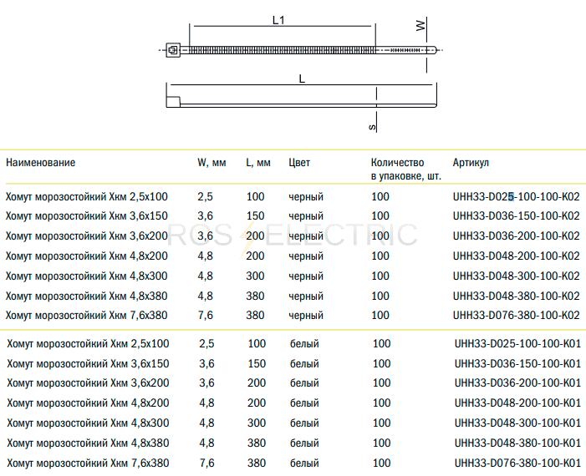Click name 'Хомут морозостойкий Хкм 7,6x380' in white rows
This screenshot has width=586, height=476.
point(89,463)
